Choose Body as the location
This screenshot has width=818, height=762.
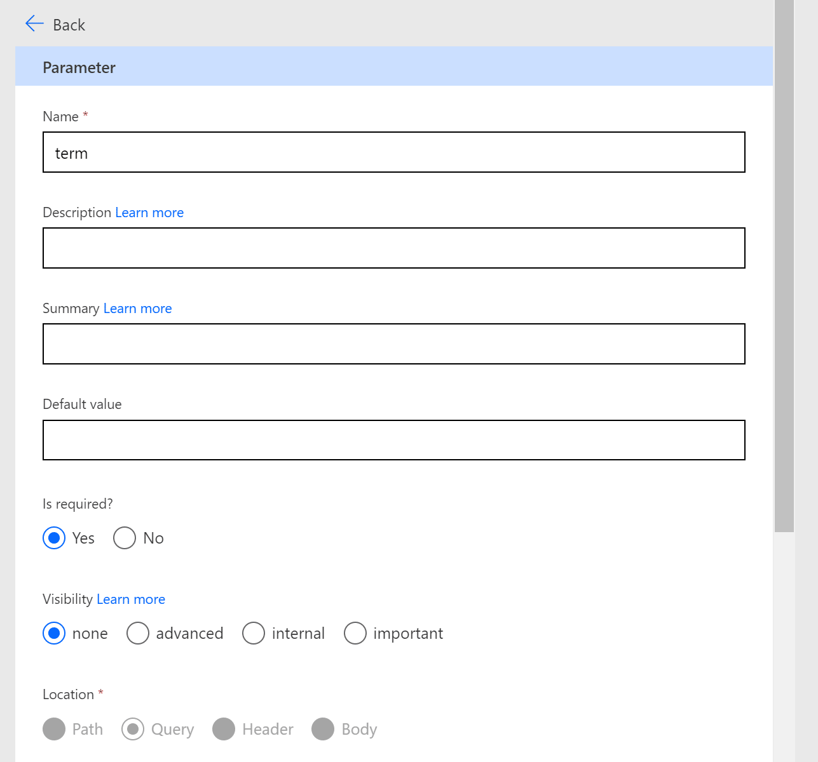tap(323, 729)
